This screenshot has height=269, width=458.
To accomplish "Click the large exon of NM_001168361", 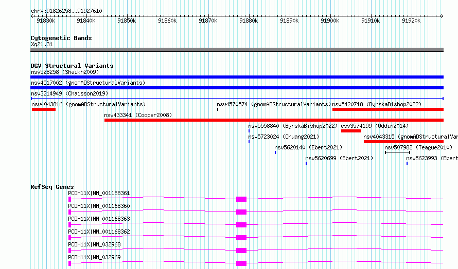I will tap(241, 199).
